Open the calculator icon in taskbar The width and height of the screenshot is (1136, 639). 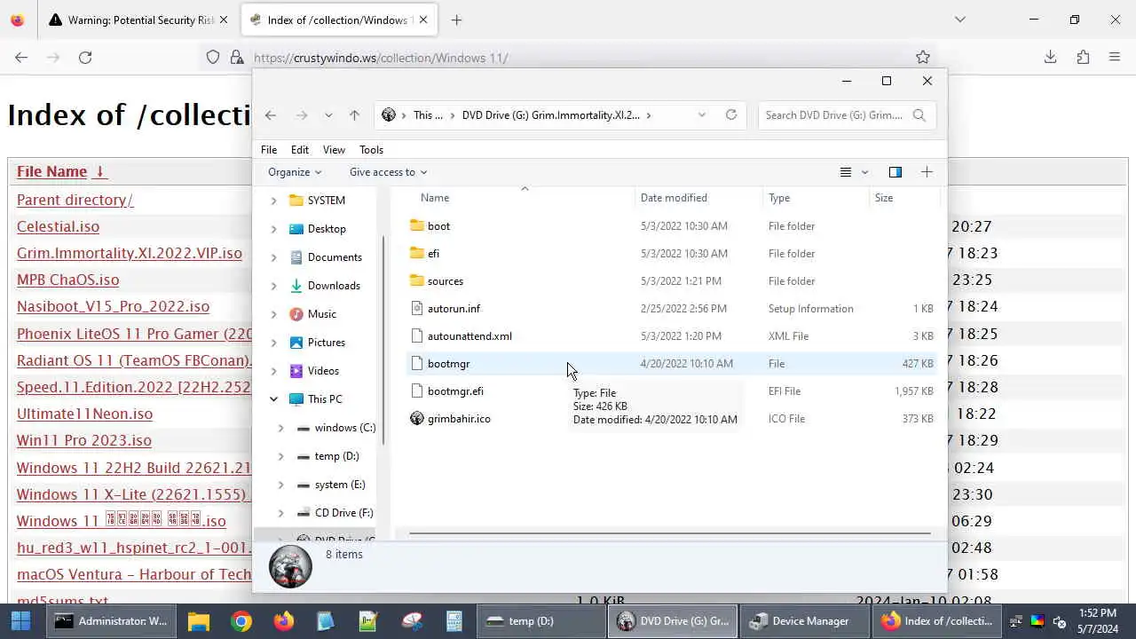pos(454,620)
